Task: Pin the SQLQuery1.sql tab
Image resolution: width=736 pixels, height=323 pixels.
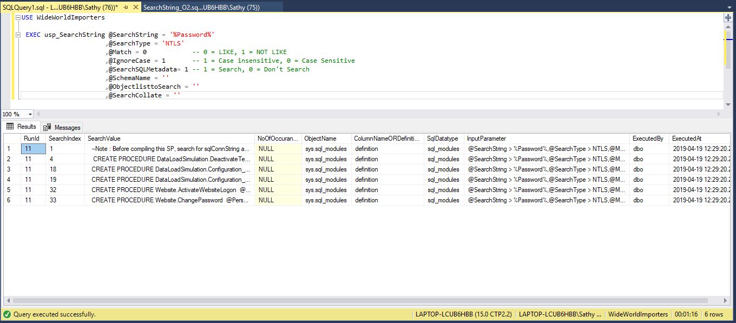Action: [126, 7]
